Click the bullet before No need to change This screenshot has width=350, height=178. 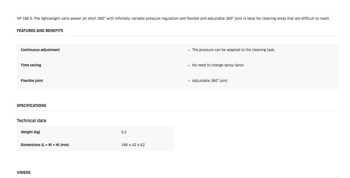[189, 65]
